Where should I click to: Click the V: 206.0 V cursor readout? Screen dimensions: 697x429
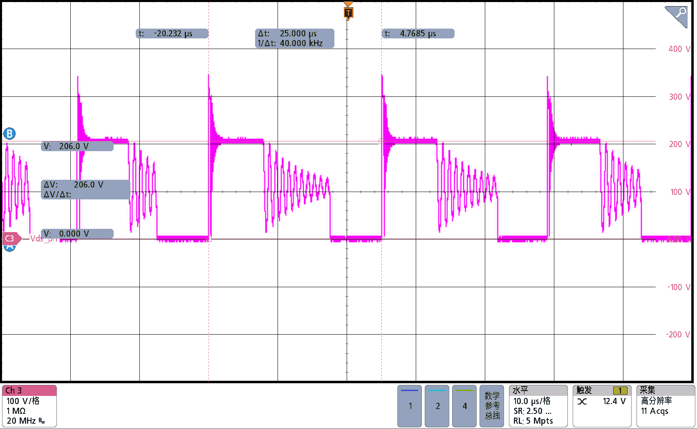[77, 146]
